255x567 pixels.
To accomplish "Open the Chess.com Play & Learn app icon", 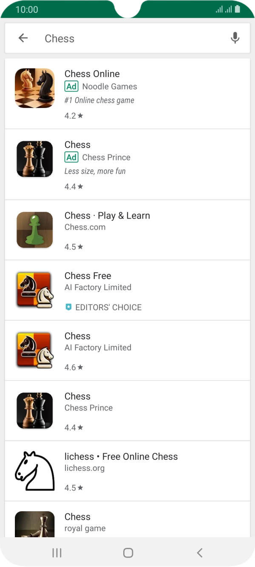I will [x=34, y=230].
